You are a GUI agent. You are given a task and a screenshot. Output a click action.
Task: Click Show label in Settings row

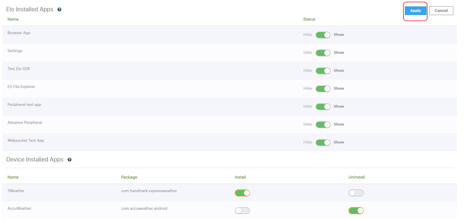pos(339,53)
